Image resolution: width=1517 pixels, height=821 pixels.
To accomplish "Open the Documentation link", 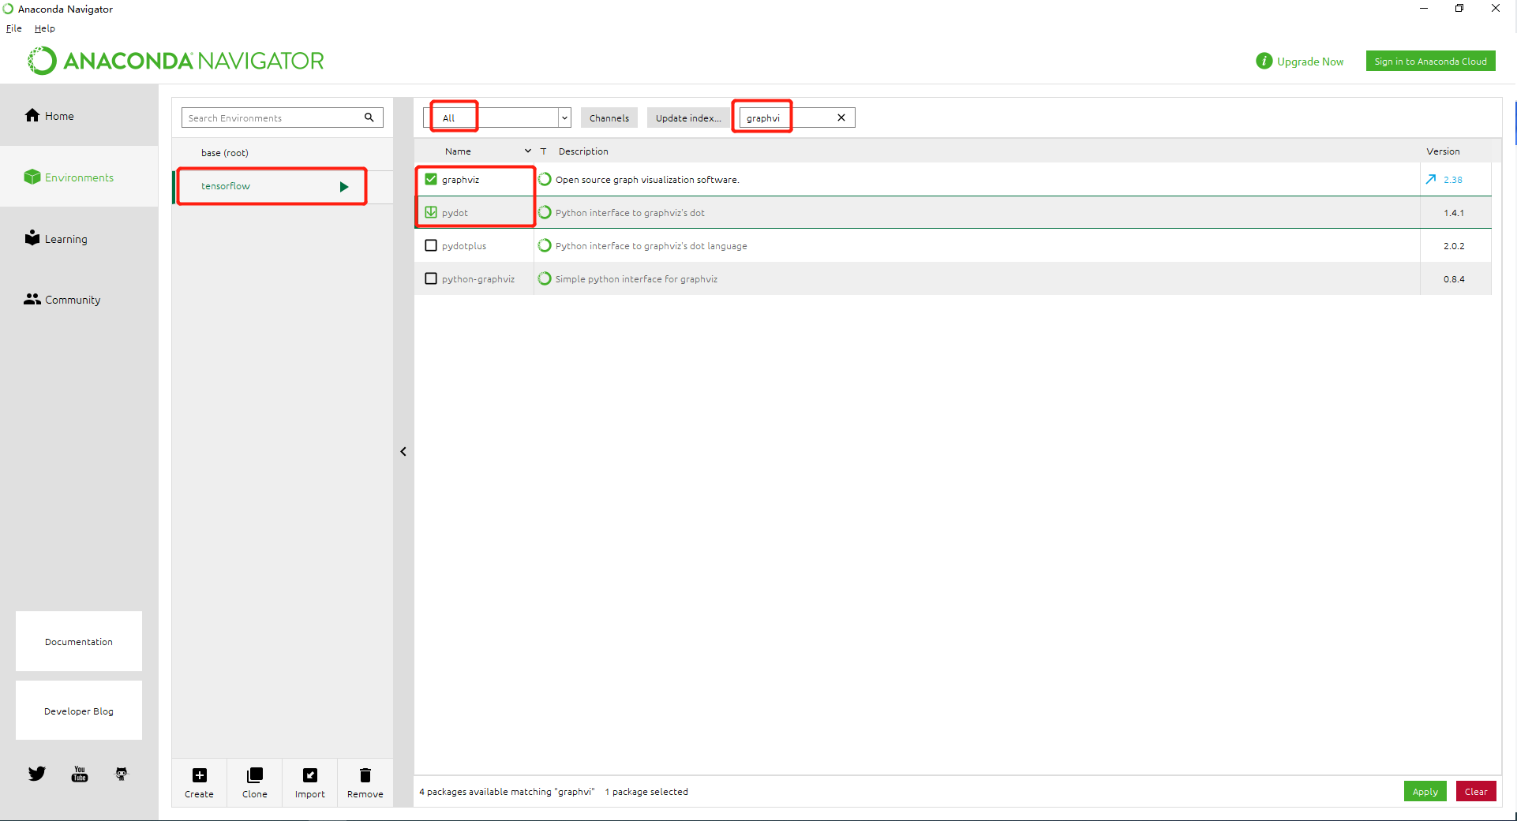I will click(x=79, y=641).
